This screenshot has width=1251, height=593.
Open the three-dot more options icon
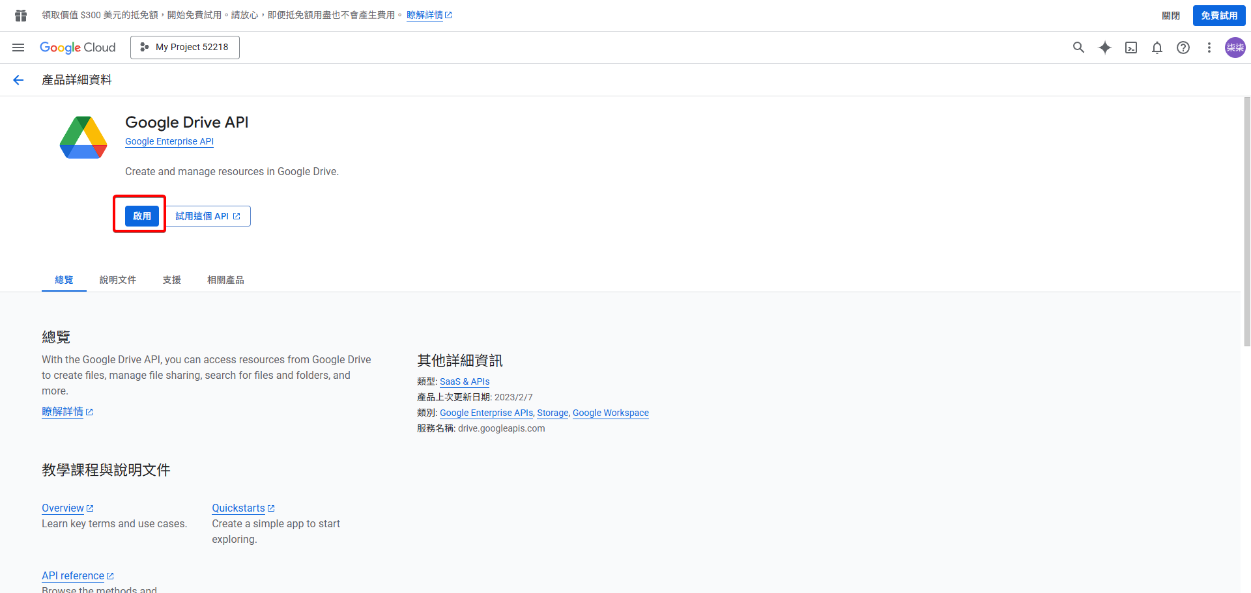[1209, 47]
